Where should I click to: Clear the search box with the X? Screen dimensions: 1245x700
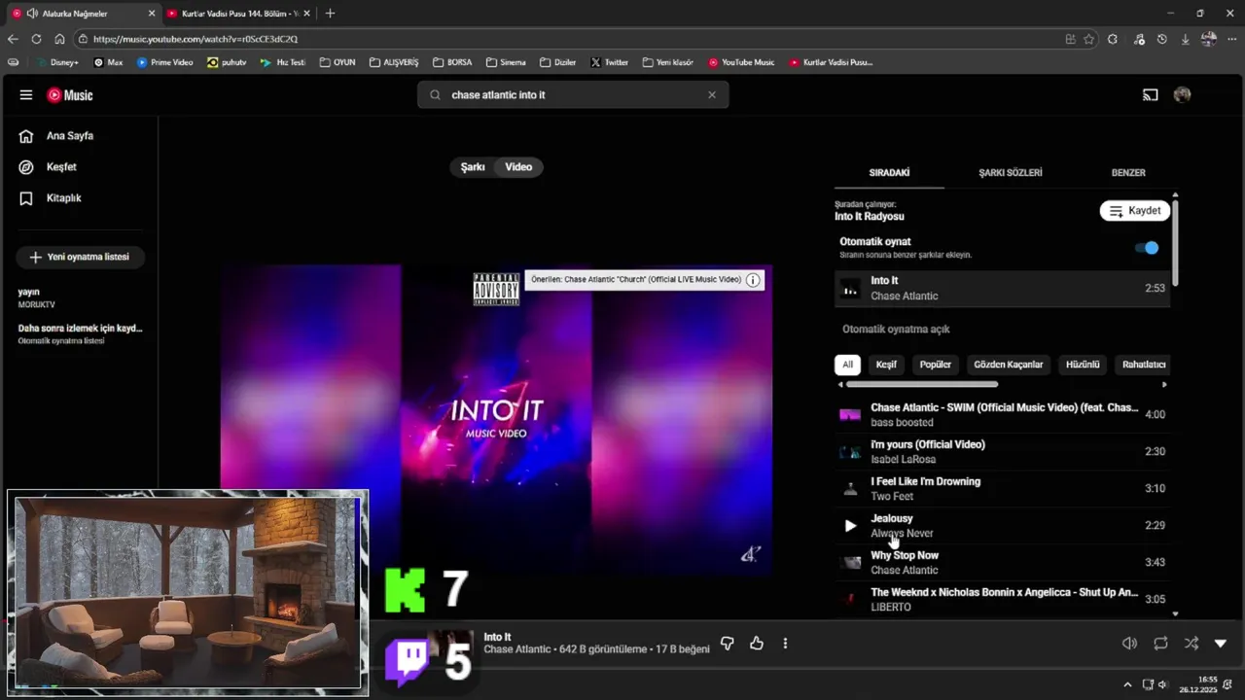(x=712, y=95)
